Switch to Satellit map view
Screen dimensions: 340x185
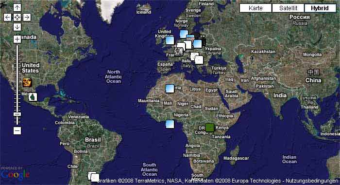coord(288,8)
